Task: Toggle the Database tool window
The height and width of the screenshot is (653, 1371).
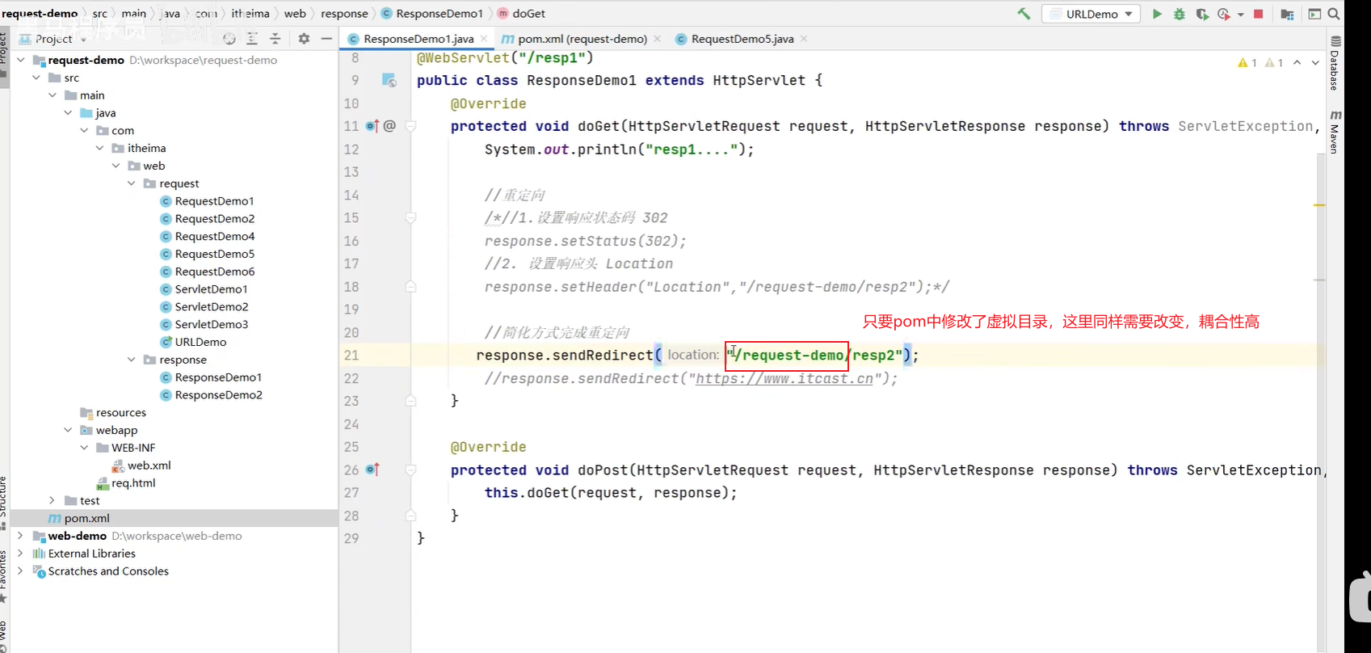Action: click(x=1335, y=63)
